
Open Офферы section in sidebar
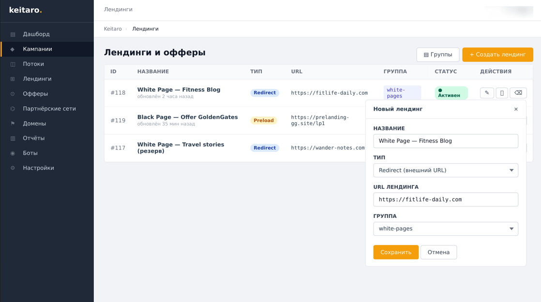tap(35, 94)
